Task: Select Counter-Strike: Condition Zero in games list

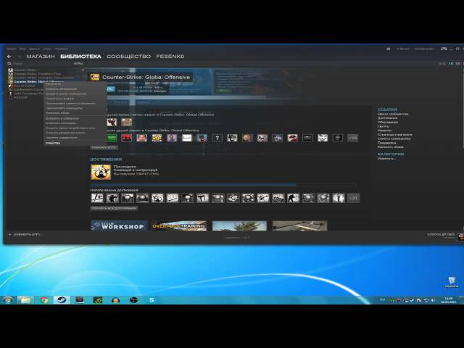Action: [37, 74]
